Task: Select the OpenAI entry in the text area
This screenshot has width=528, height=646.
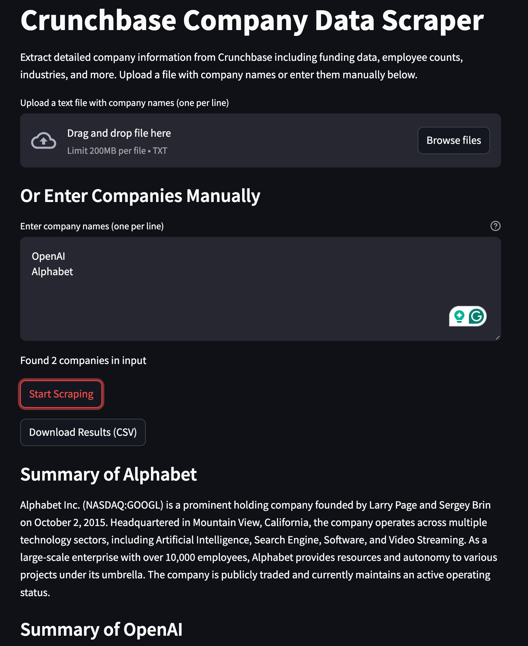Action: (x=48, y=256)
